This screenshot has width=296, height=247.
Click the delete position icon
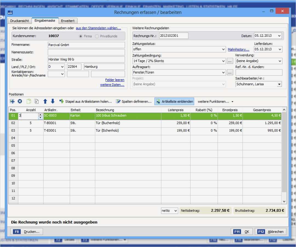[x=20, y=102]
